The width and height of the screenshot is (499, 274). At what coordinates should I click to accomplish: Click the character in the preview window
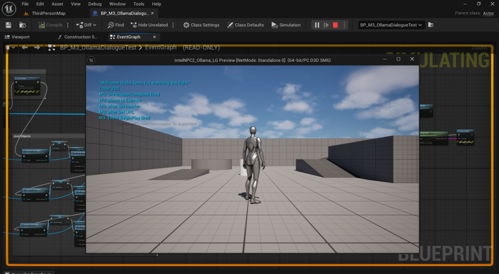point(253,164)
